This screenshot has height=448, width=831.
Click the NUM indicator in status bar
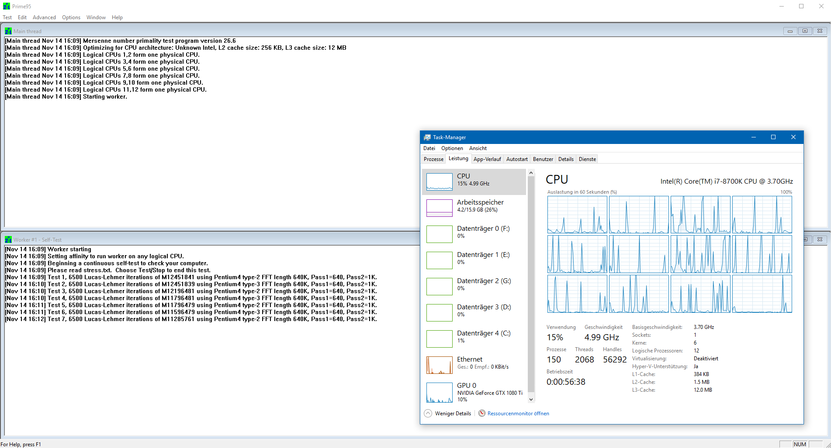click(800, 444)
